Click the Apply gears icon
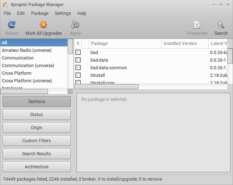This screenshot has height=185, width=233. tap(75, 25)
